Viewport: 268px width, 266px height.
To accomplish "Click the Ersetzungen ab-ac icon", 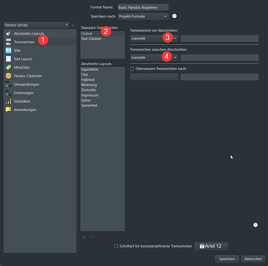I will pos(8,93).
